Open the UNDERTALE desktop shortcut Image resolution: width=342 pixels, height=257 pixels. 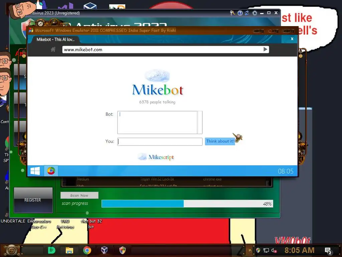pos(13,221)
